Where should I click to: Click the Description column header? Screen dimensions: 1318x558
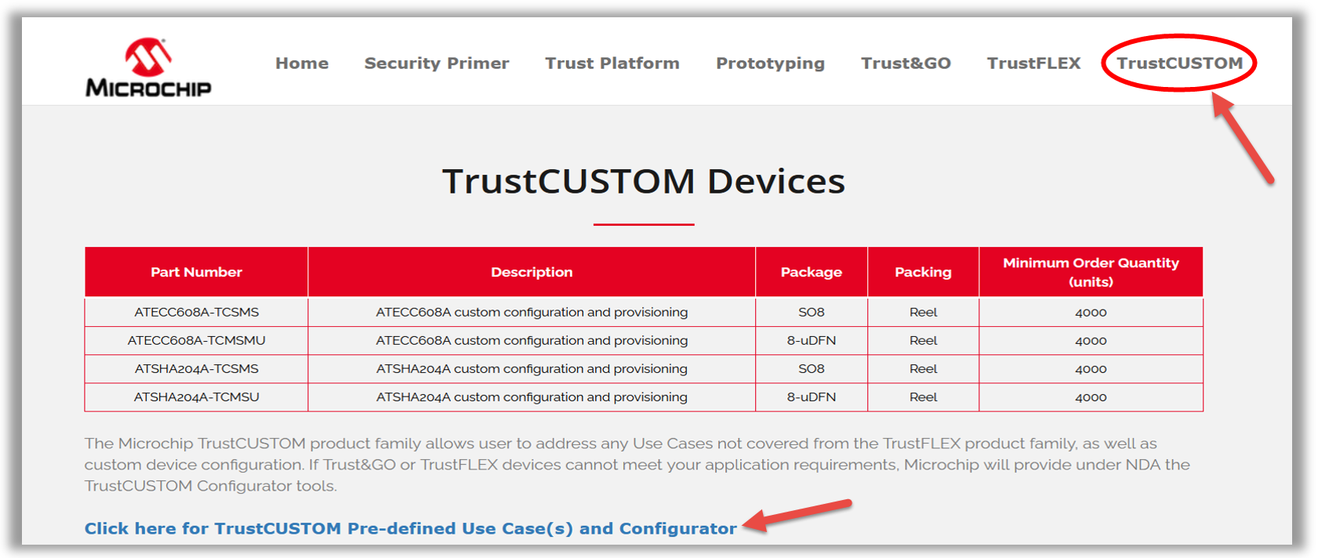click(532, 272)
